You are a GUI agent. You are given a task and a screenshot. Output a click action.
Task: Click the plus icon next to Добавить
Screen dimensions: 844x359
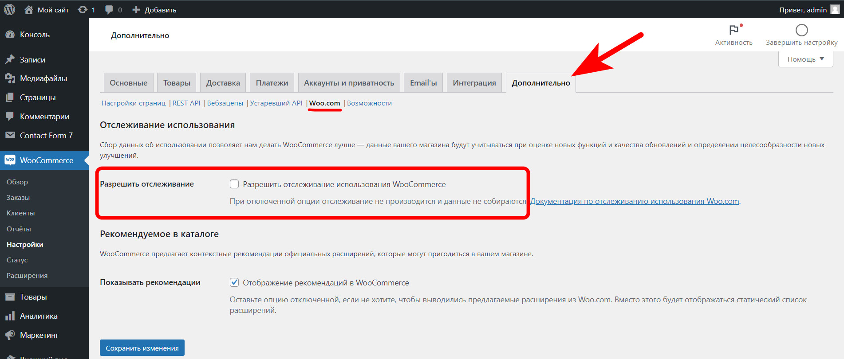pos(136,10)
